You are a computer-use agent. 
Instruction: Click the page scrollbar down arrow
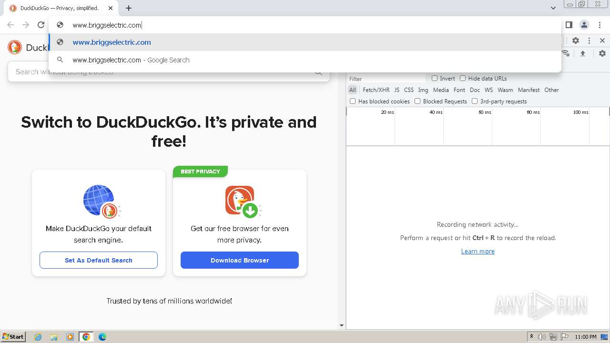point(341,326)
